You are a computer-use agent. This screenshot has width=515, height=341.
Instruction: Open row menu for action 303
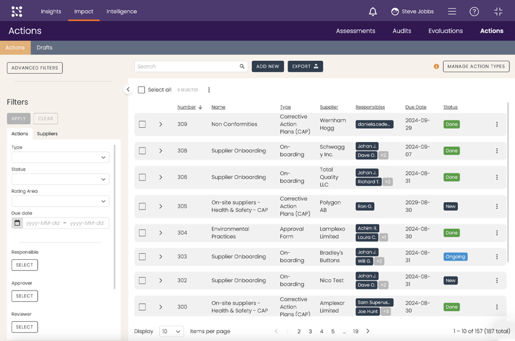(x=497, y=257)
